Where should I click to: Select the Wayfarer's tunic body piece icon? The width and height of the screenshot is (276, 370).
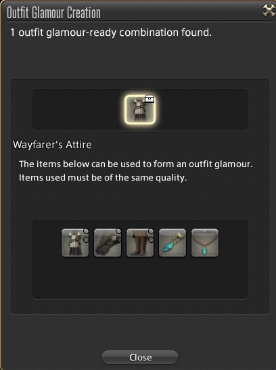75,243
